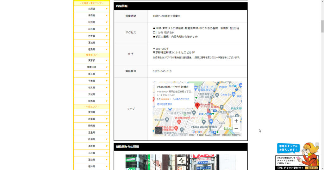Click the Ginza Six shopping marker
This screenshot has width=324, height=170.
coord(234,94)
